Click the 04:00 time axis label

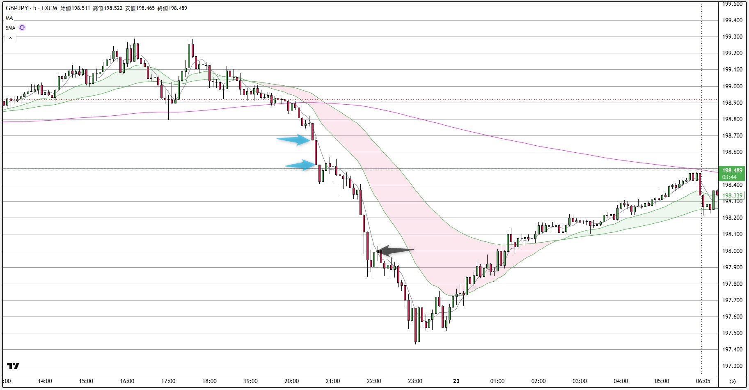621,381
